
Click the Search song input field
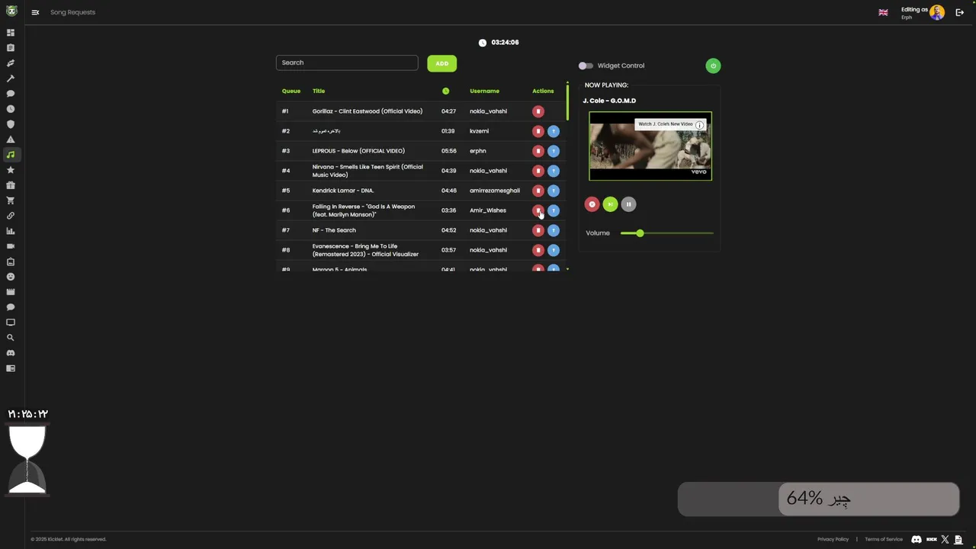(x=347, y=63)
